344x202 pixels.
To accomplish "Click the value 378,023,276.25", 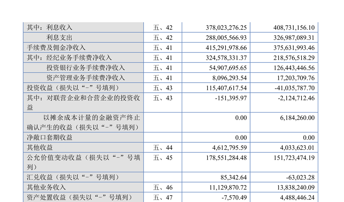I will coord(226,27).
